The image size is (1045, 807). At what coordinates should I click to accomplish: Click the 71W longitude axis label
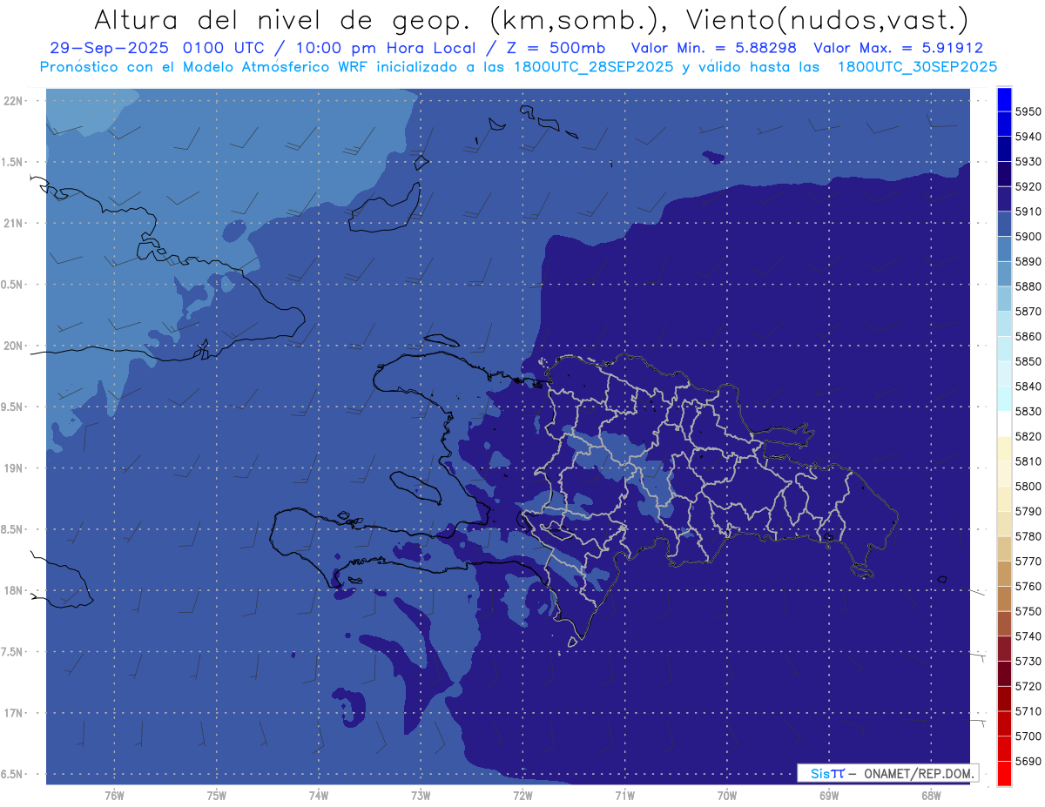pos(624,795)
